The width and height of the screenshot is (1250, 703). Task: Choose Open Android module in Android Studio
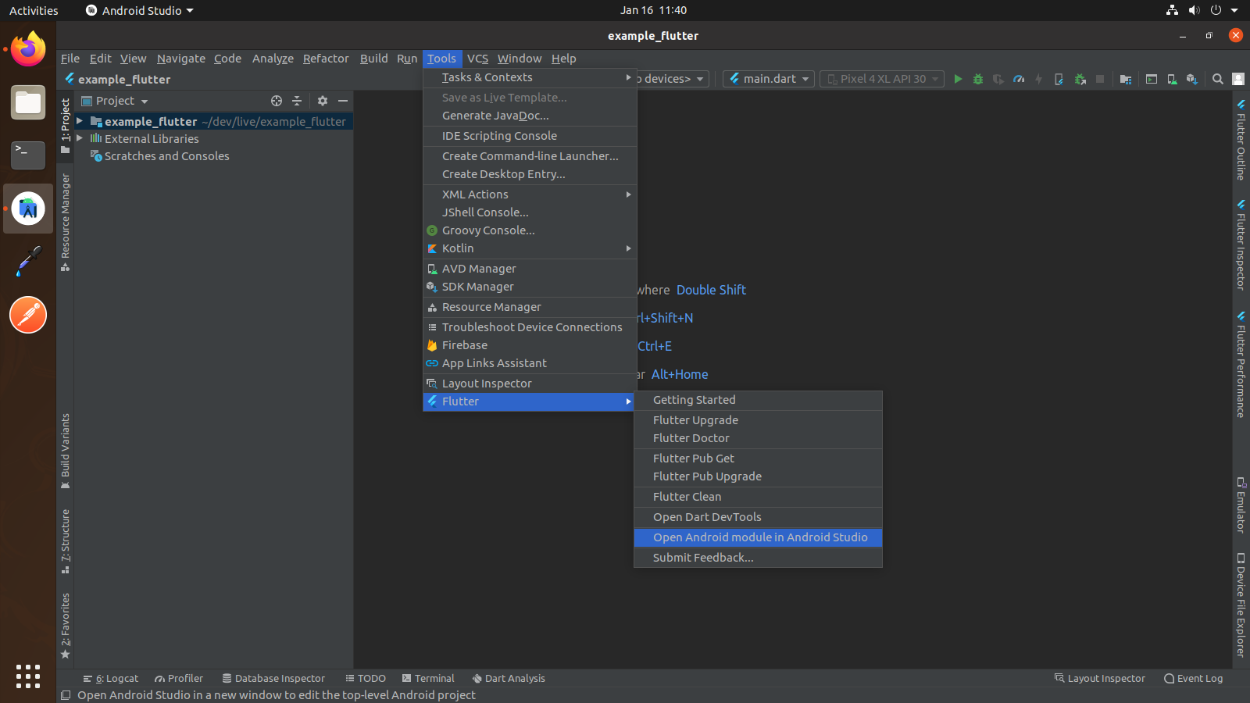[x=759, y=537]
